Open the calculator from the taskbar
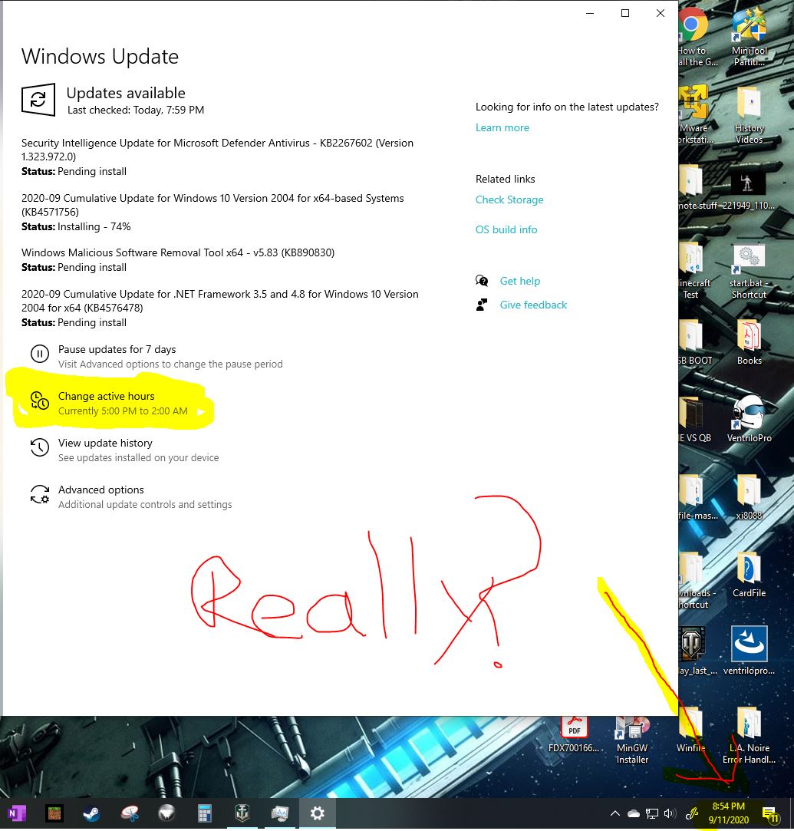Screen dimensions: 794x831 click(x=205, y=813)
